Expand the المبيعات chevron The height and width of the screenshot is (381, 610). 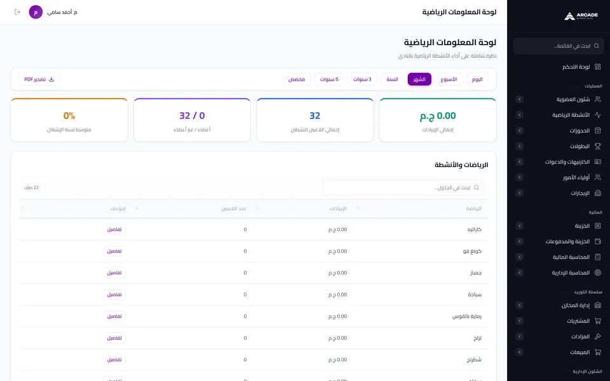click(519, 352)
